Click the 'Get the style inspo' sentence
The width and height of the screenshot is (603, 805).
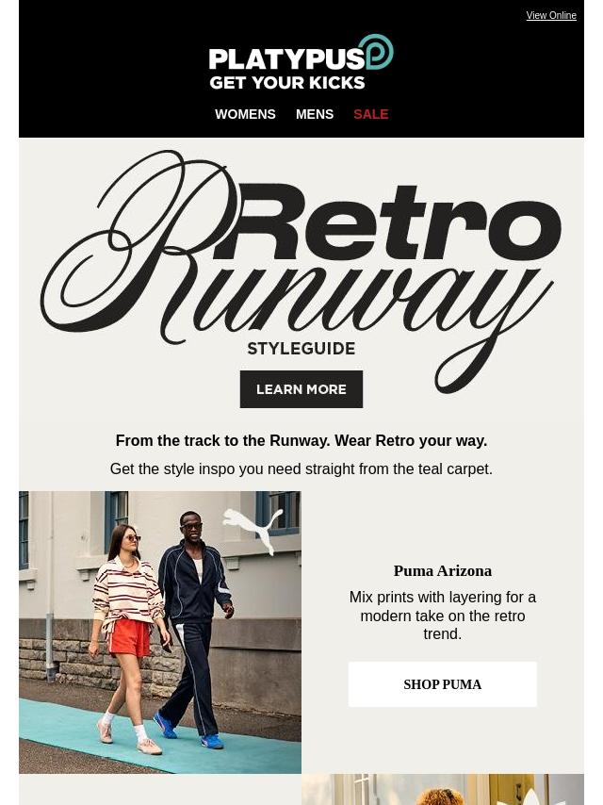[301, 468]
